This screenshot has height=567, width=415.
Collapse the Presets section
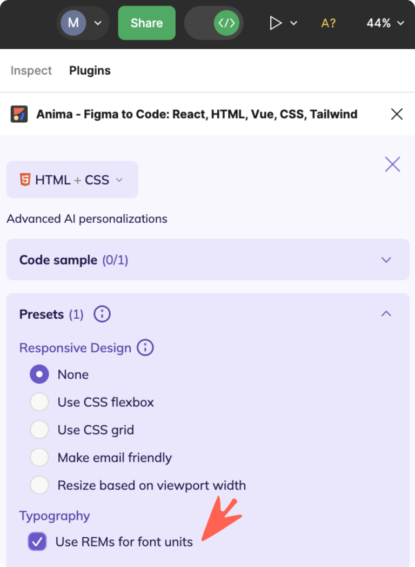[386, 314]
